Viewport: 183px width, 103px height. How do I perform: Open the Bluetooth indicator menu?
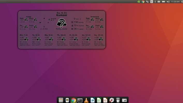click(x=155, y=2)
